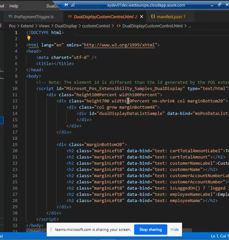This screenshot has width=229, height=240.
Task: Click 'col grow marginBottom48' class on line 13
Action: (x=126, y=107)
